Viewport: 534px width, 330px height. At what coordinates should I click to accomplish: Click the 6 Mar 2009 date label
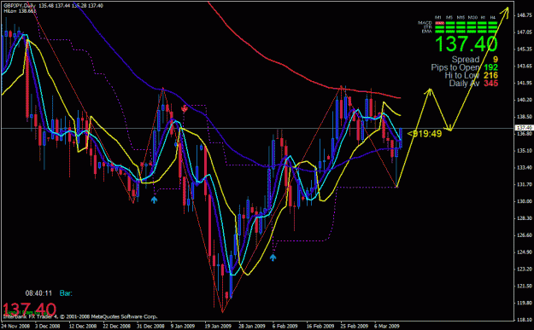click(x=386, y=326)
